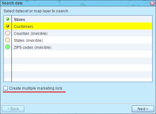The height and width of the screenshot is (114, 156).
Task: Click the vertical divider between icon and name columns
Action: (11, 48)
